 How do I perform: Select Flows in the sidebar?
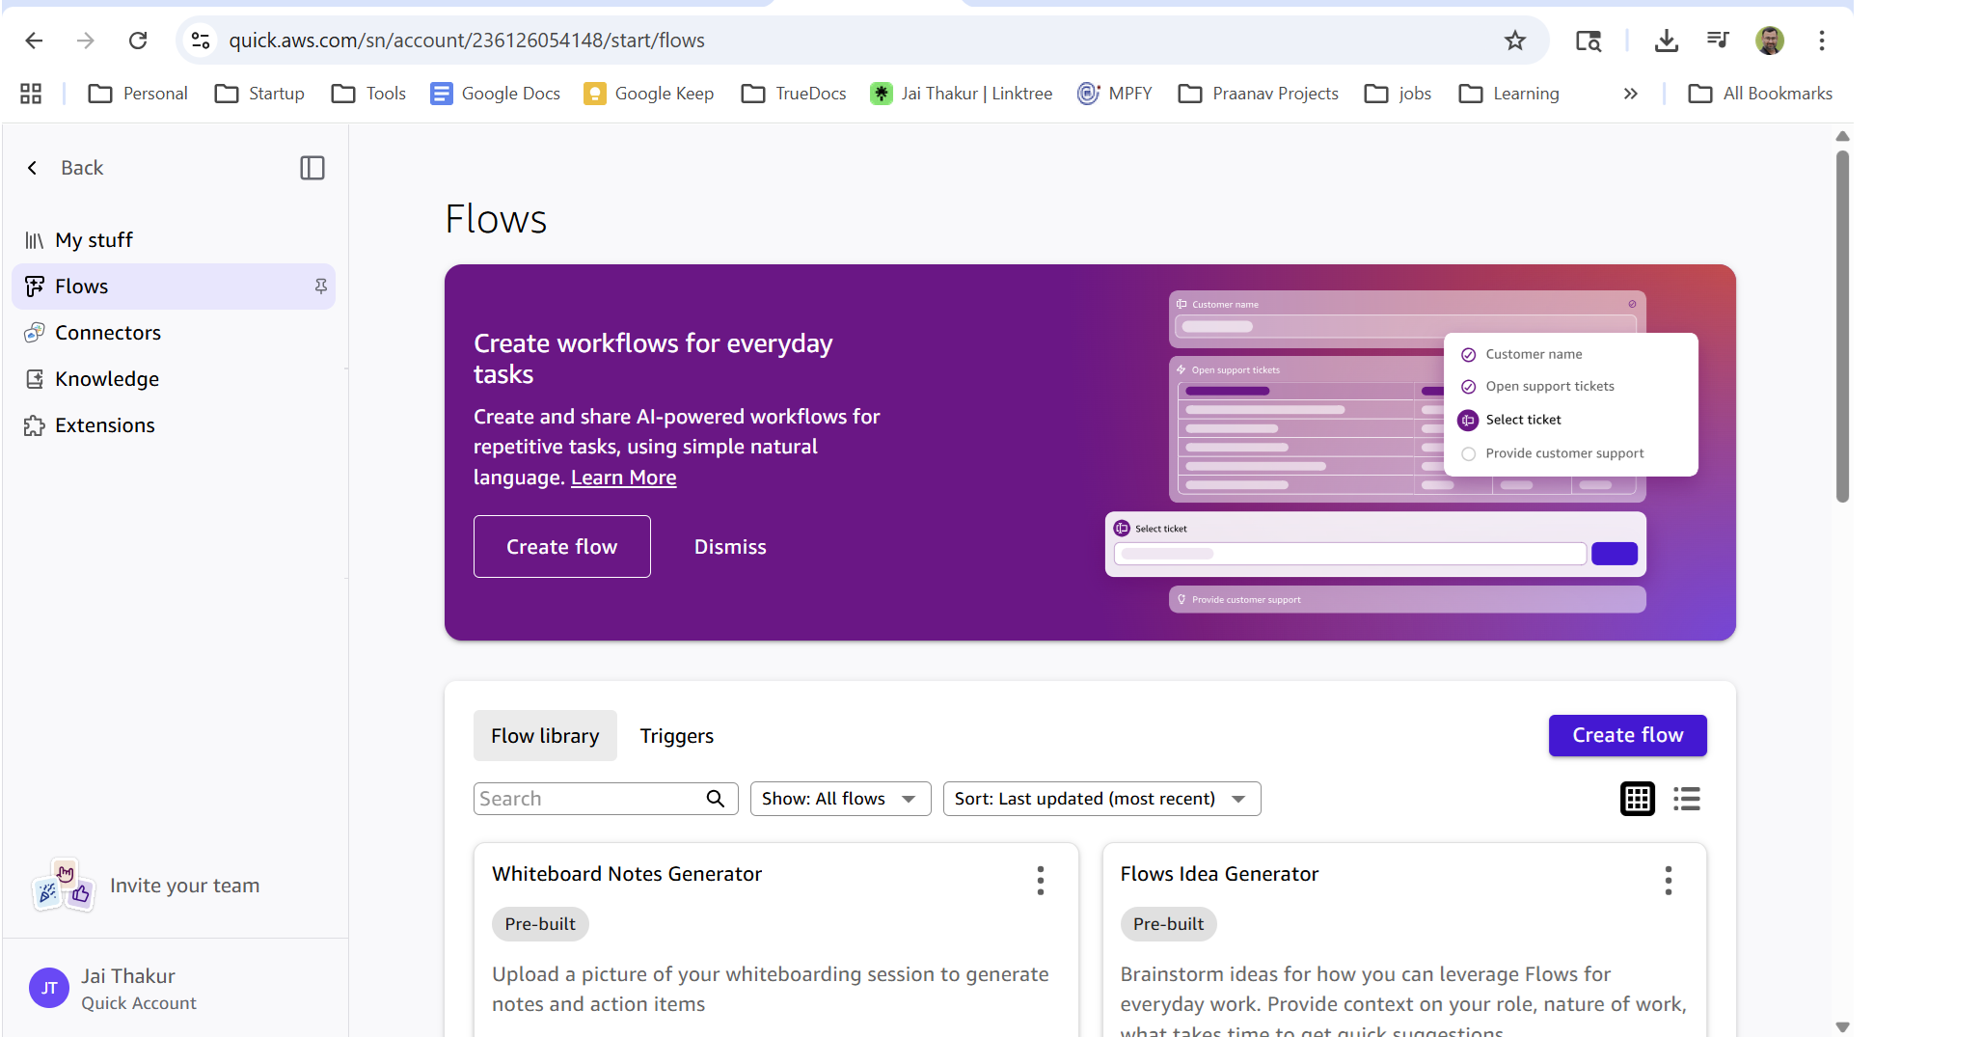click(x=174, y=287)
